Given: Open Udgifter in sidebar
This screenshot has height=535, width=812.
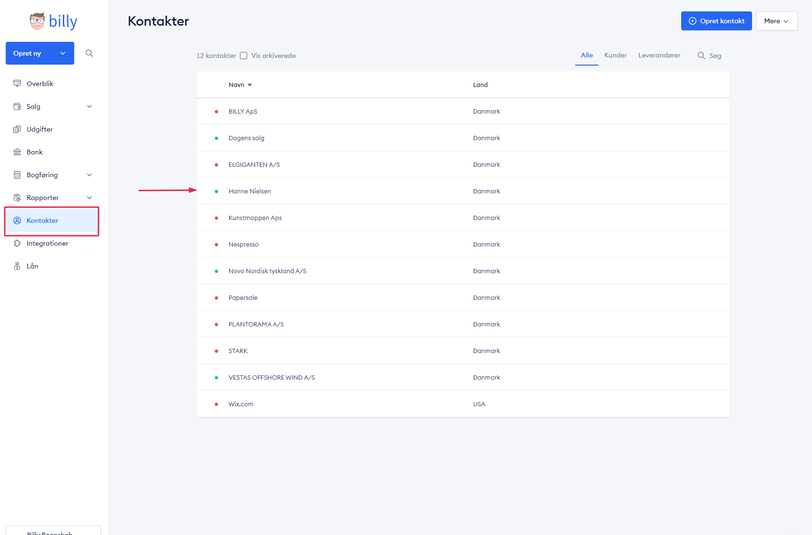Looking at the screenshot, I should click(40, 129).
